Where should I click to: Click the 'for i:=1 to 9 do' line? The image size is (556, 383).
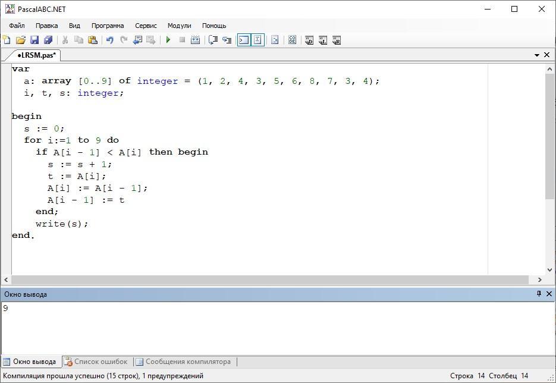tap(71, 140)
